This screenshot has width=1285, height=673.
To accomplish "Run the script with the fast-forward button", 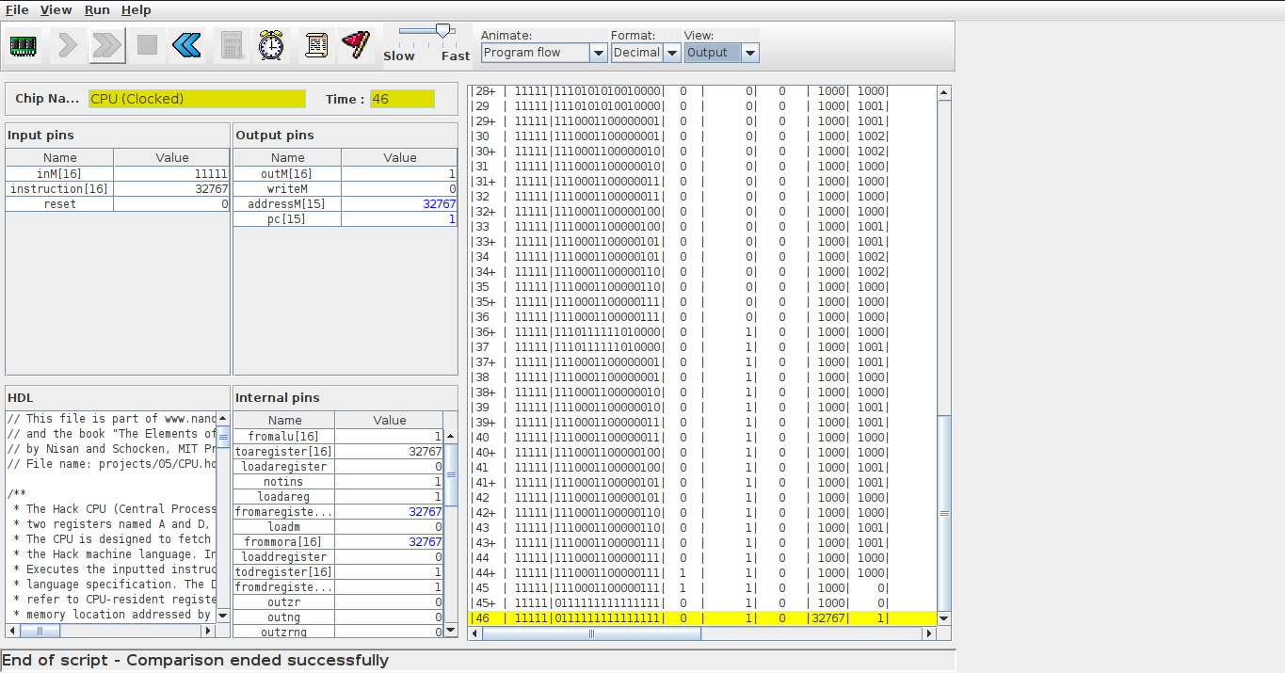I will coord(107,45).
